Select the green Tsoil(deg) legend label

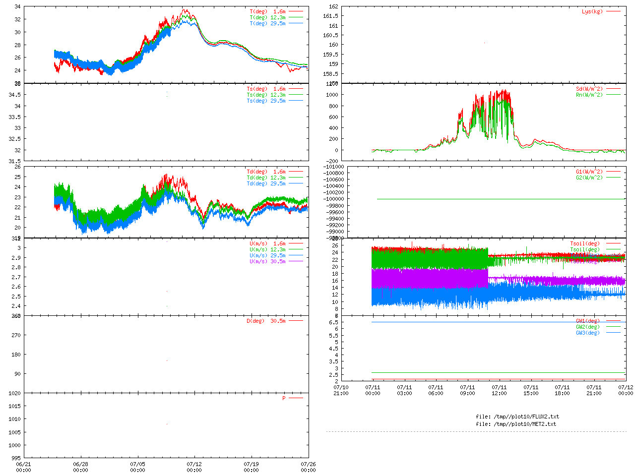[x=585, y=249]
